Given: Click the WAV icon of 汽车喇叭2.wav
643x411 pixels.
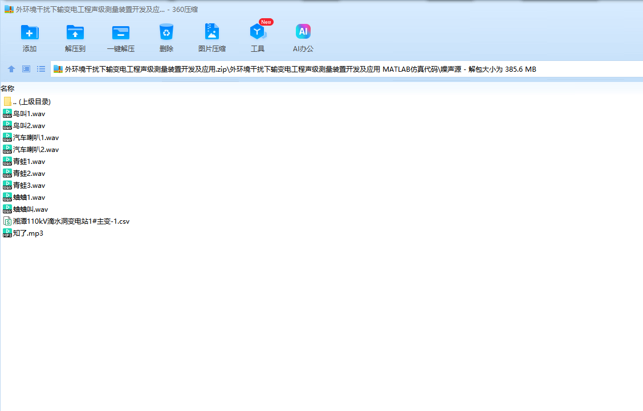Looking at the screenshot, I should (x=7, y=149).
